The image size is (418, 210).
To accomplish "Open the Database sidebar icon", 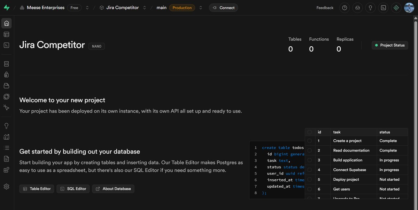I will 6,64.
